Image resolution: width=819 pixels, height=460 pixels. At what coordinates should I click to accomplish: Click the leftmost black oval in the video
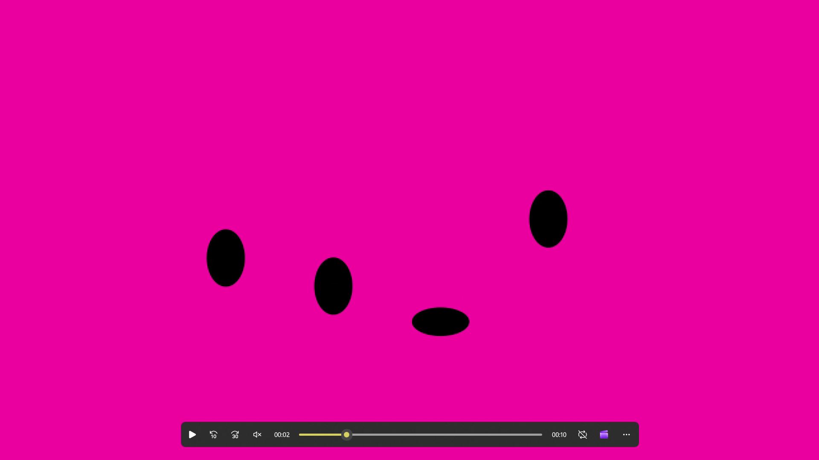click(226, 258)
